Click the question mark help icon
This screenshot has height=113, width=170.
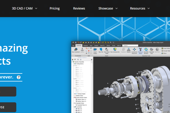tap(19, 77)
